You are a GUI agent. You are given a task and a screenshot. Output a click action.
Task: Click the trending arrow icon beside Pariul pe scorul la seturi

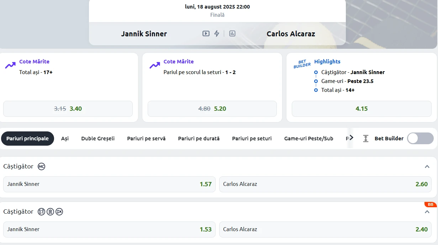[x=155, y=65]
